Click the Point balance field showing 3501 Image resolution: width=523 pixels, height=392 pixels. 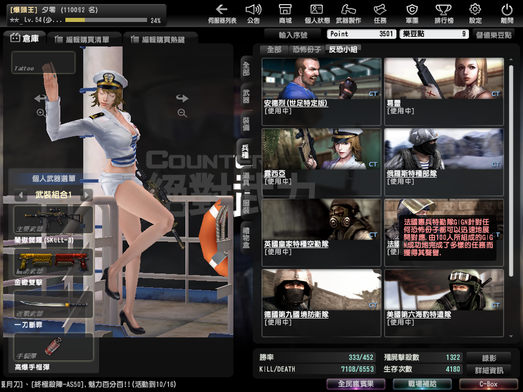[x=362, y=34]
